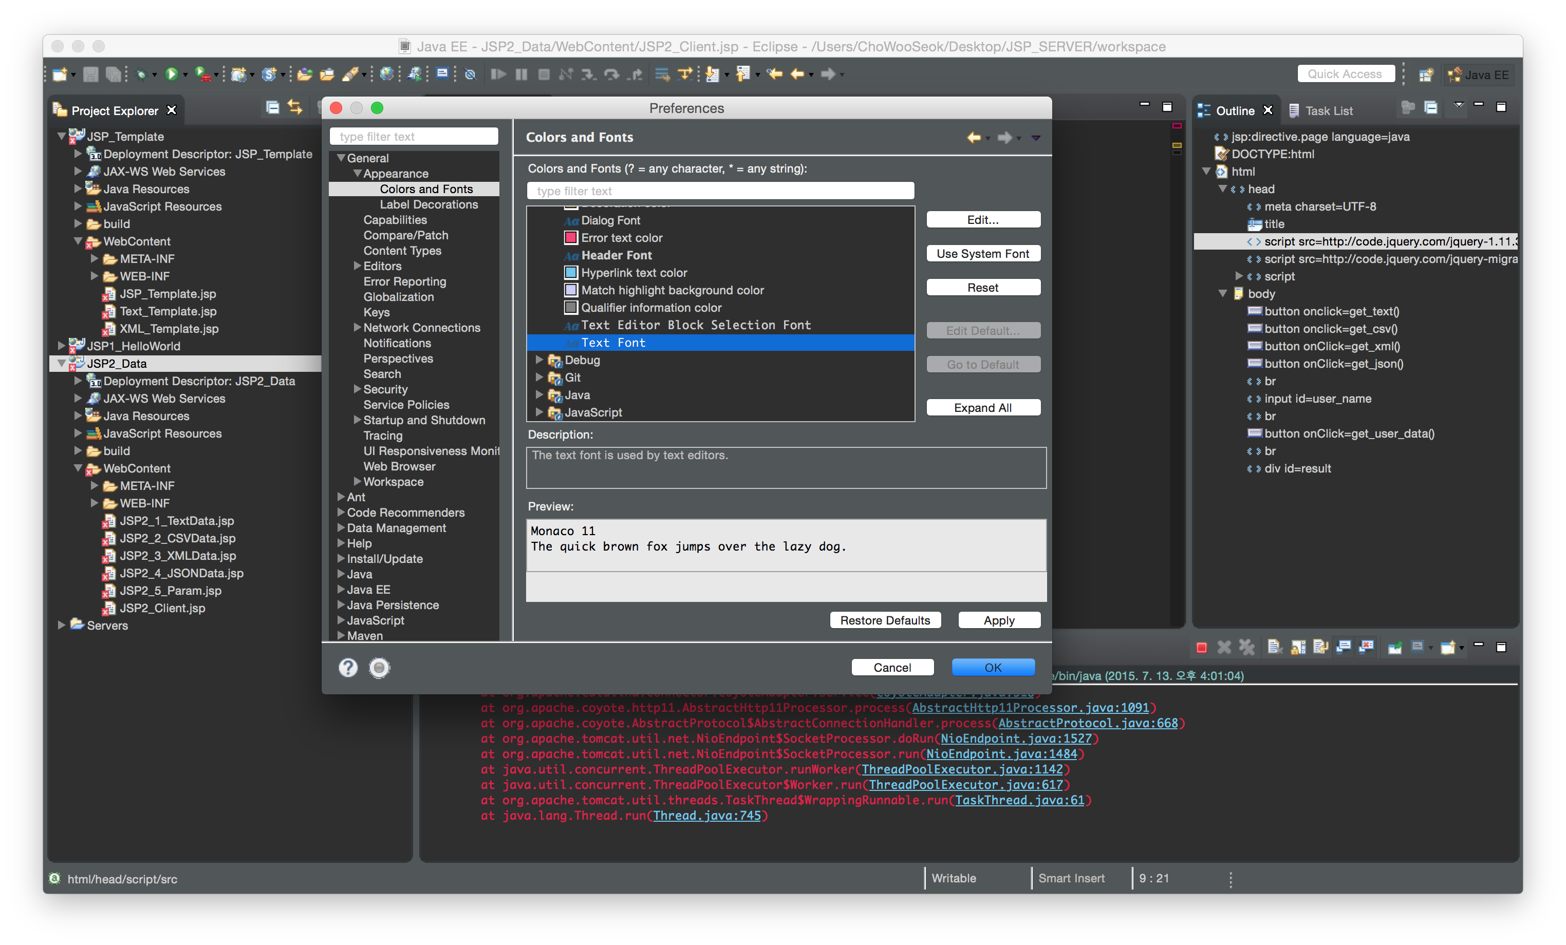Click the Clear Console icon
1566x945 pixels.
click(1274, 648)
